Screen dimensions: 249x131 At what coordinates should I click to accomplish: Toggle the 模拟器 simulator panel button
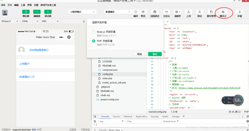pos(26,12)
